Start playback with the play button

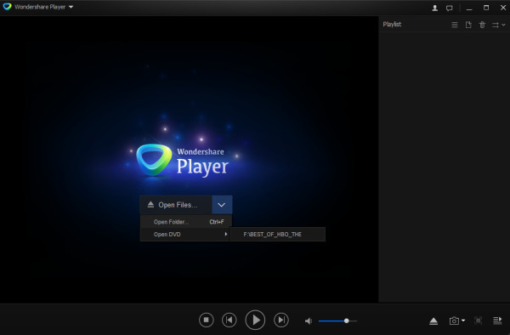[255, 320]
